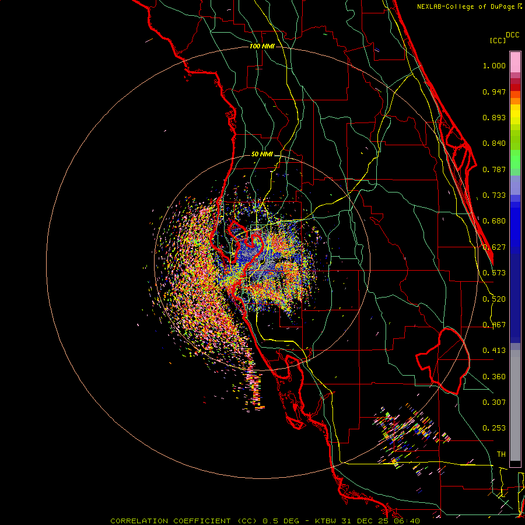The width and height of the screenshot is (525, 525).
Task: Pick the bright green segment of color bar
Action: coord(515,159)
